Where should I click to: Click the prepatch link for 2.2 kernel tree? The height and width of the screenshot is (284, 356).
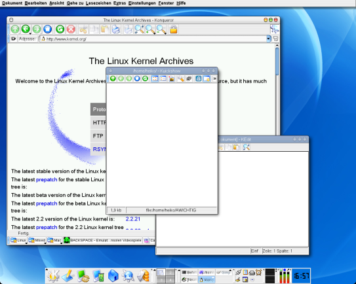click(x=47, y=227)
